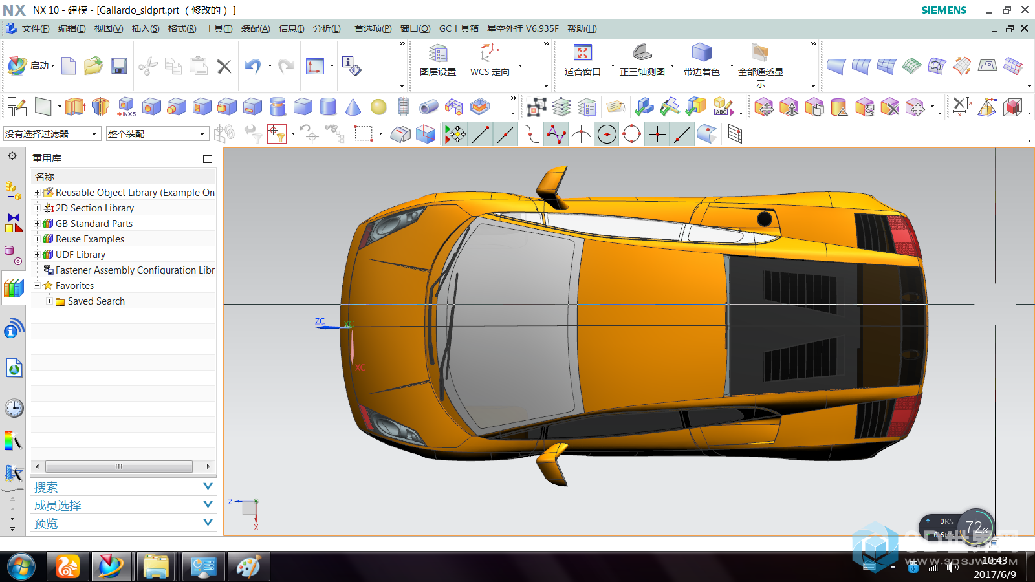Create a new file with New icon
Screen dimensions: 1035x582
pos(69,66)
